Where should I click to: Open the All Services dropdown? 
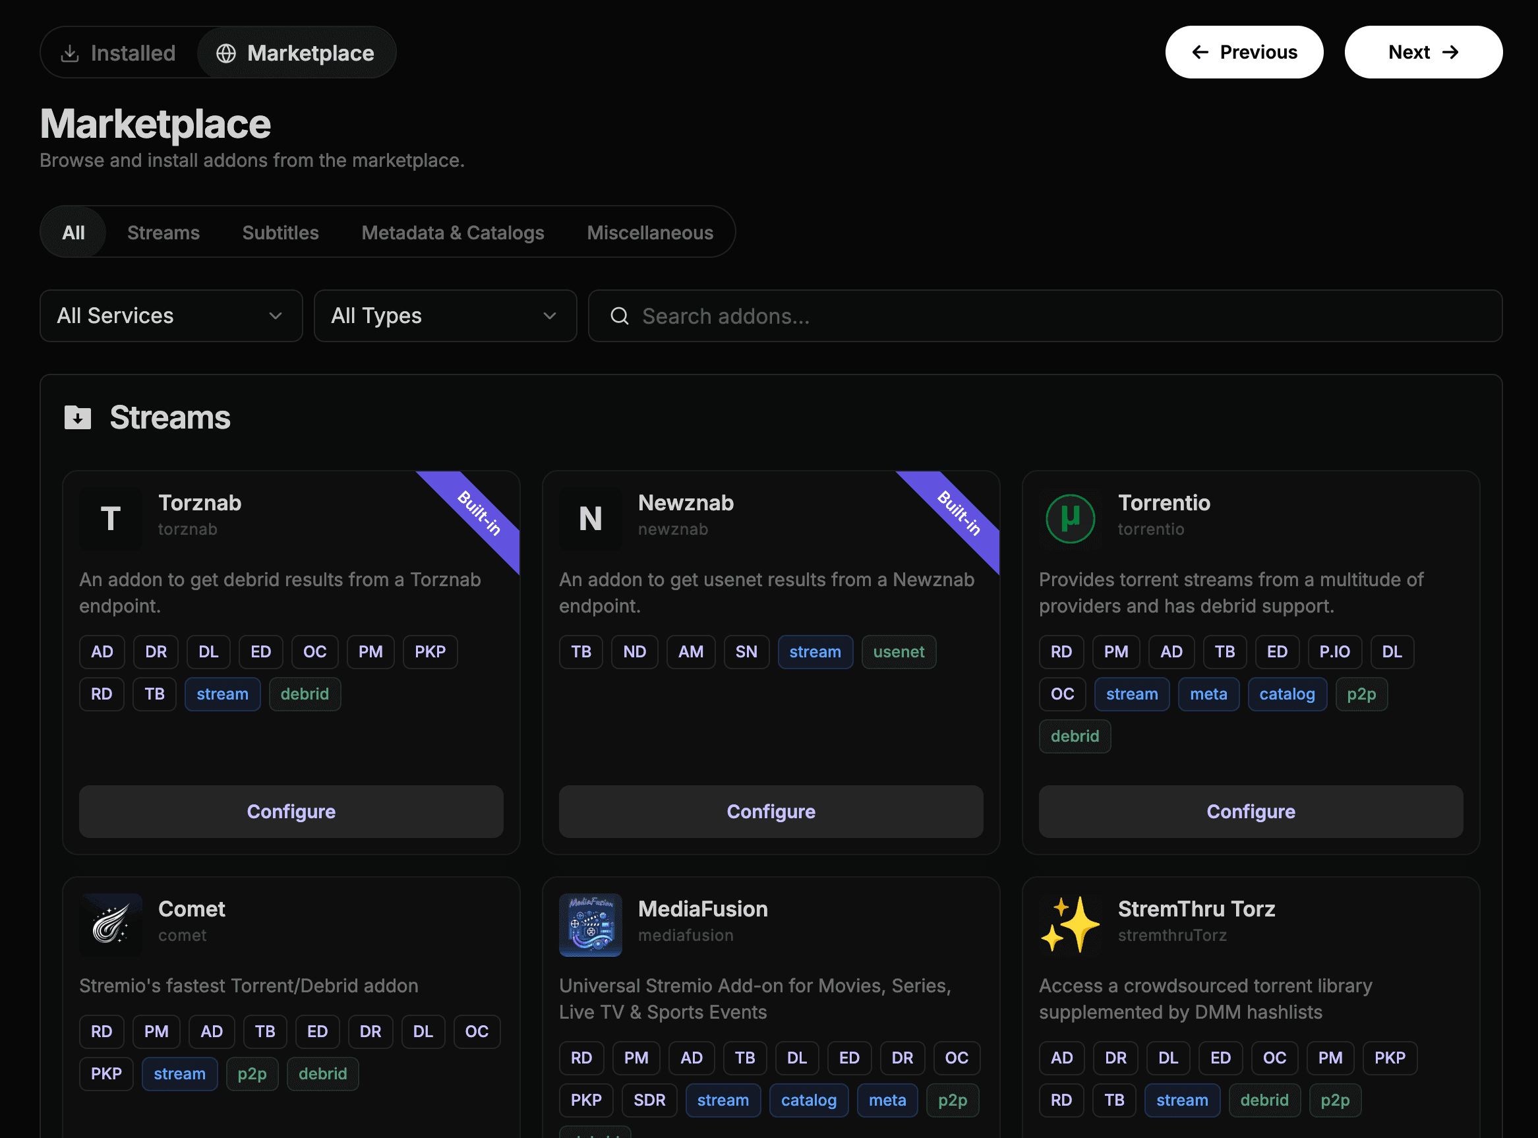pyautogui.click(x=171, y=316)
